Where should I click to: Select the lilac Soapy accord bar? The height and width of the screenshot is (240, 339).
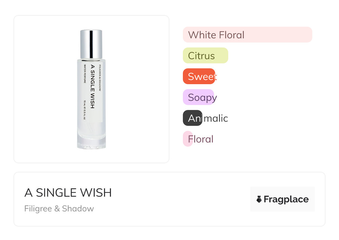[x=198, y=97]
